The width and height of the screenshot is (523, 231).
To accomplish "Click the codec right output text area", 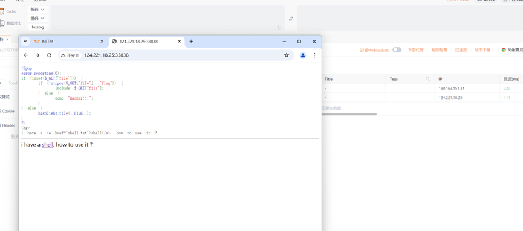I will point(410,18).
